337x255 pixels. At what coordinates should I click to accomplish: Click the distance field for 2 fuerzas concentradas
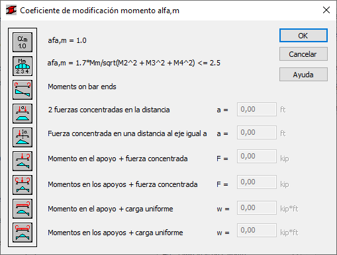(x=257, y=109)
